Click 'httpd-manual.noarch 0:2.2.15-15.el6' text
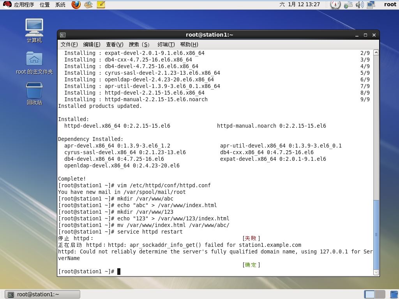The width and height of the screenshot is (399, 299). pos(272,126)
